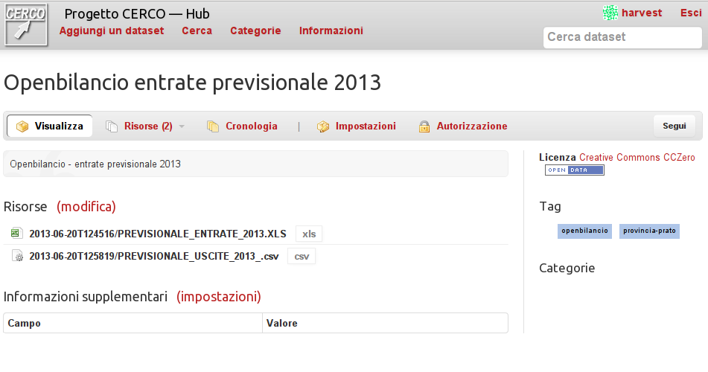Screen dimensions: 708x372
Task: Click the (impostazioni) link near Informazioni supplementari
Action: click(219, 297)
